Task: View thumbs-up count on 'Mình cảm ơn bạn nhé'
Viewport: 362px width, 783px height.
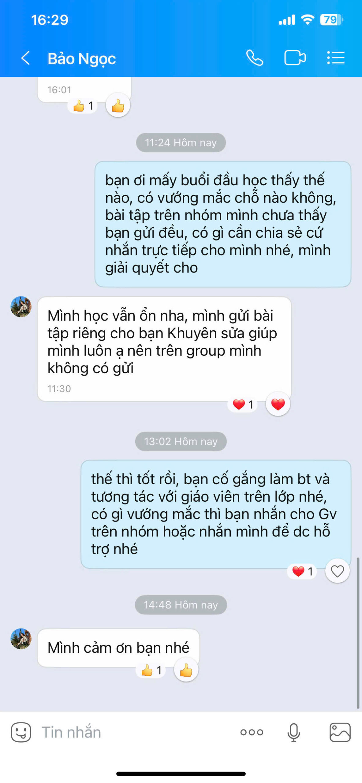Action: [151, 670]
